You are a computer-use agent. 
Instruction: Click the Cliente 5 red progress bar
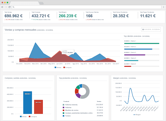pyautogui.click(x=128, y=66)
